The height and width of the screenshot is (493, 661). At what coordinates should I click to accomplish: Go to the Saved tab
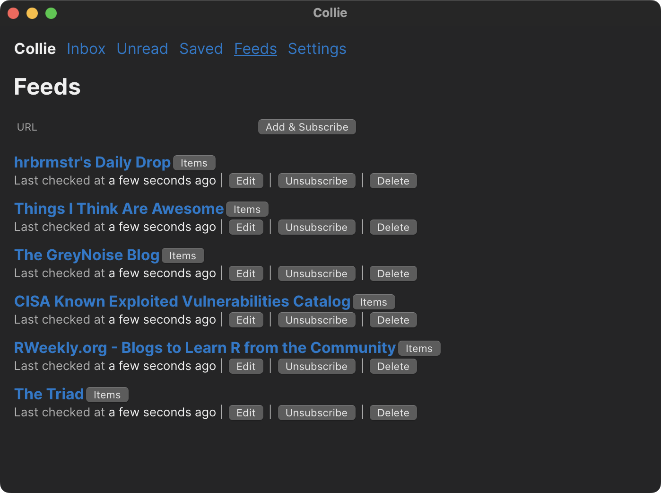[x=201, y=49]
